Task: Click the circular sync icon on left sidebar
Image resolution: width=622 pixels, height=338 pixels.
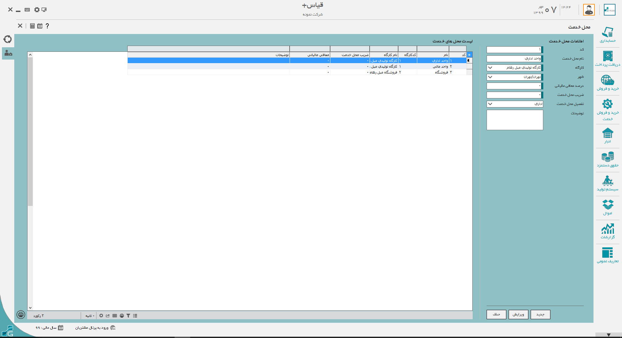Action: point(8,39)
